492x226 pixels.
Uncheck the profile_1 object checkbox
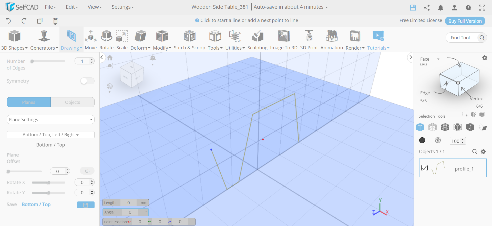(424, 168)
